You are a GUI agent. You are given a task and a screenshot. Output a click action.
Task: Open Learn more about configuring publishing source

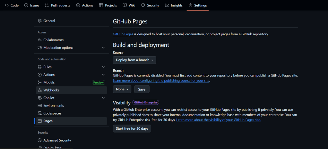coord(161,81)
